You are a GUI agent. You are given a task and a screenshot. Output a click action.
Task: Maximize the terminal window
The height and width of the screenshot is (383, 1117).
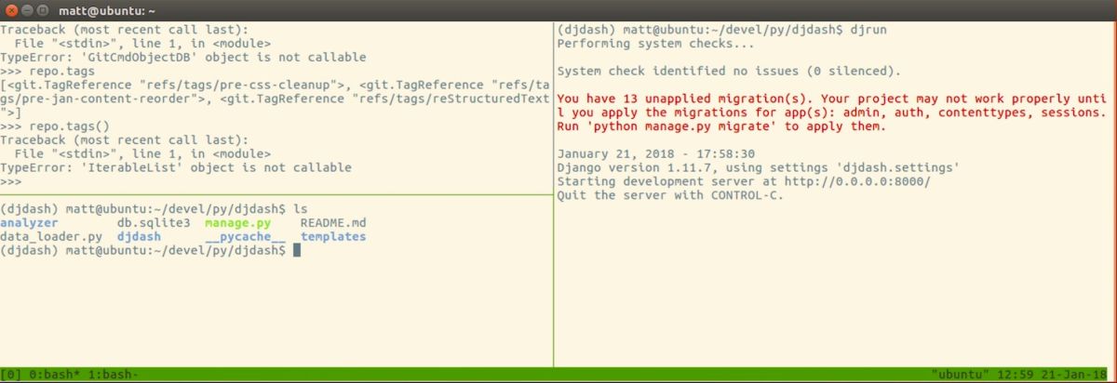click(x=44, y=10)
